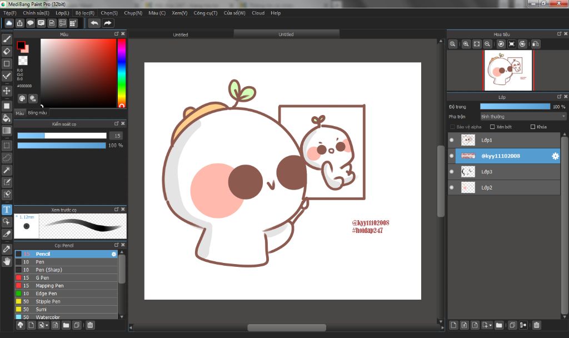569x338 pixels.
Task: Click the navigator preview thumbnail
Action: (x=508, y=71)
